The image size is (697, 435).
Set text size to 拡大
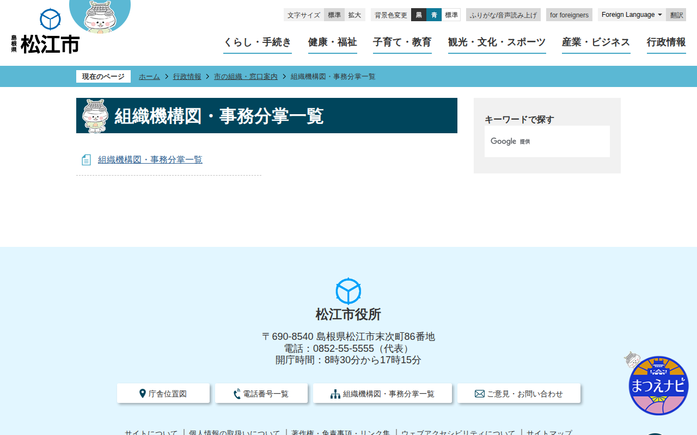click(x=354, y=15)
